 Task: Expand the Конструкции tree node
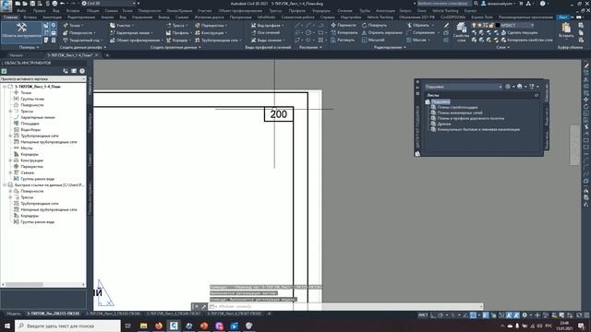coord(10,160)
